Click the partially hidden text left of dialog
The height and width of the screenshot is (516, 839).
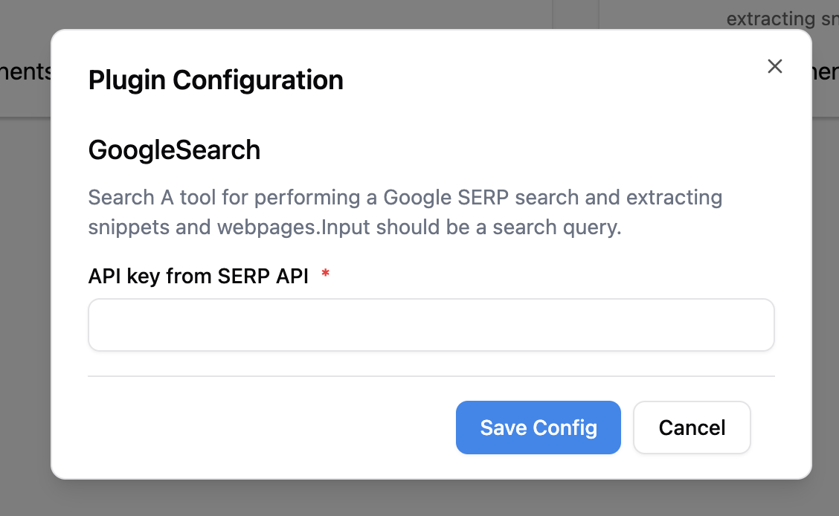click(x=25, y=72)
